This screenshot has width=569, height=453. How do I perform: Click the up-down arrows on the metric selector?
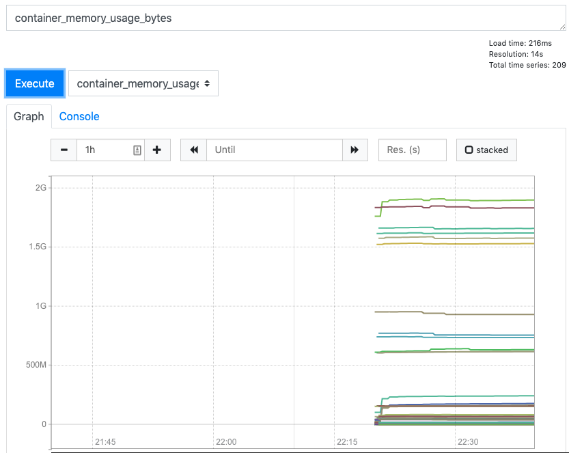point(206,83)
